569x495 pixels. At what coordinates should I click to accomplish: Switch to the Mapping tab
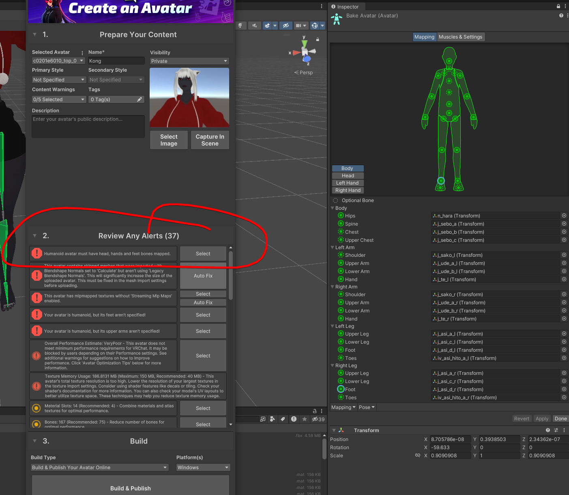tap(425, 37)
